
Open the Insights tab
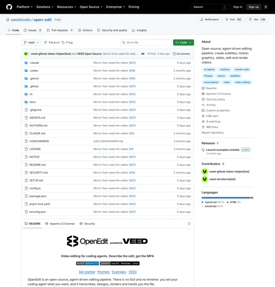coord(139,31)
